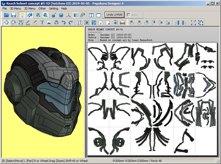Screen dimensions: 221x164
Task: Click the 'Model : Satchmo III' text line
Action: pos(110,35)
